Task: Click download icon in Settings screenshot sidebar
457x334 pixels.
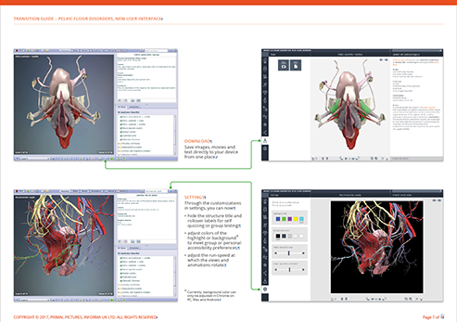Action: [x=265, y=281]
